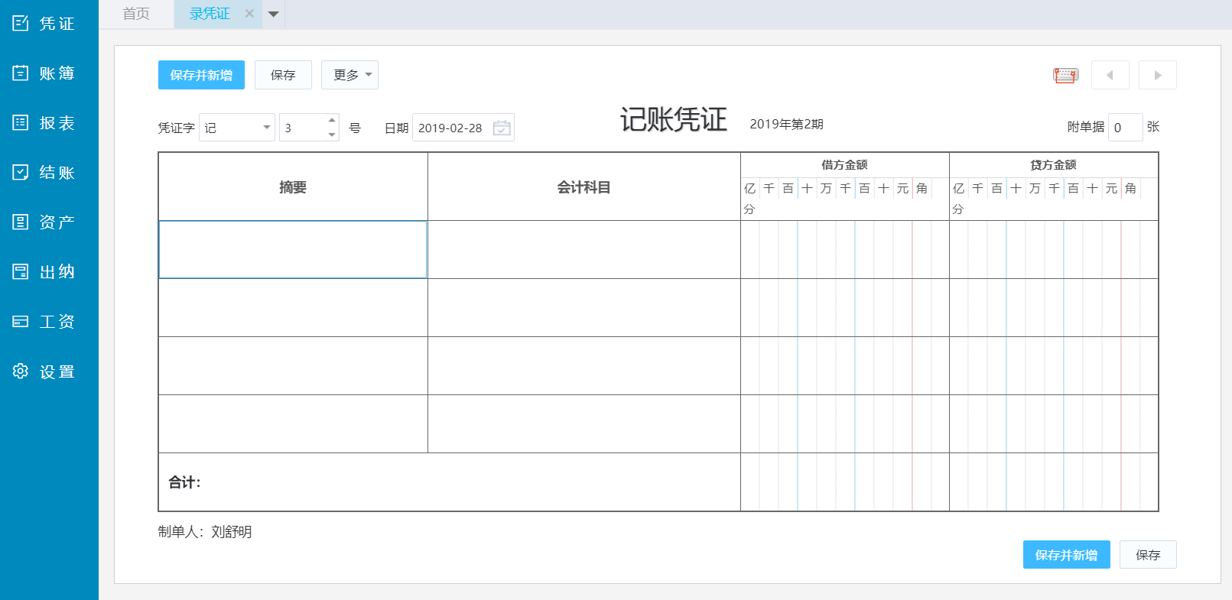The width and height of the screenshot is (1232, 600).
Task: Click the third row 贷方金额 cell
Action: [x=1054, y=366]
